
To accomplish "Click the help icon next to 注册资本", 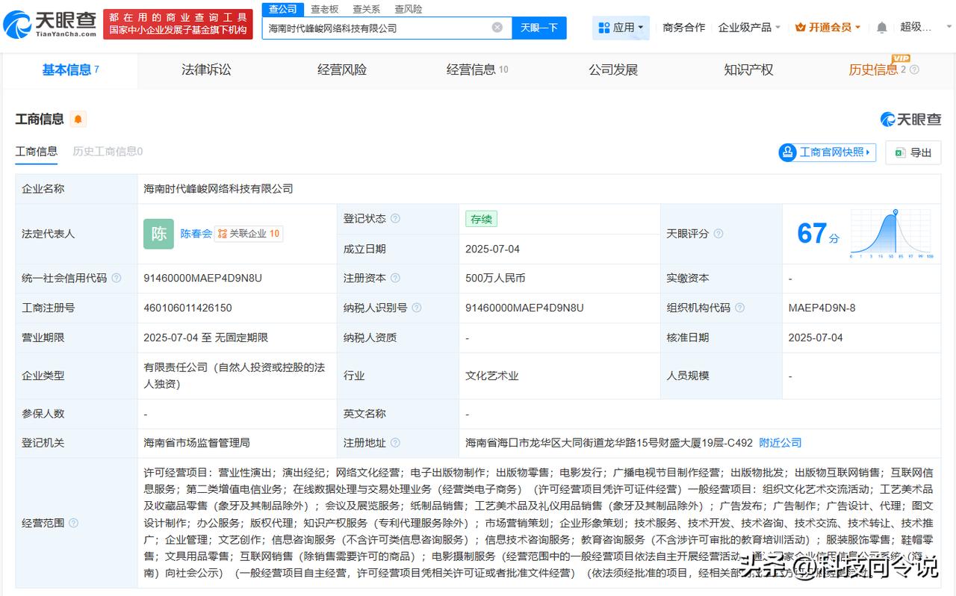I will click(395, 278).
